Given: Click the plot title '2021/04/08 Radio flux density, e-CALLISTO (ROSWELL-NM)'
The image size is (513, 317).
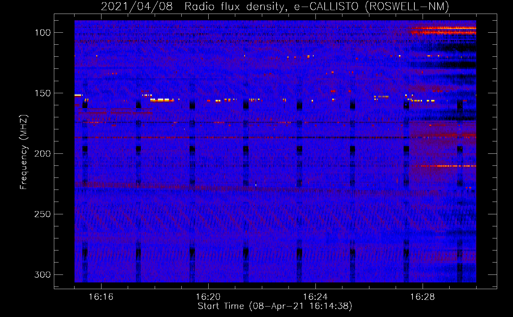Looking at the screenshot, I should click(x=275, y=6).
